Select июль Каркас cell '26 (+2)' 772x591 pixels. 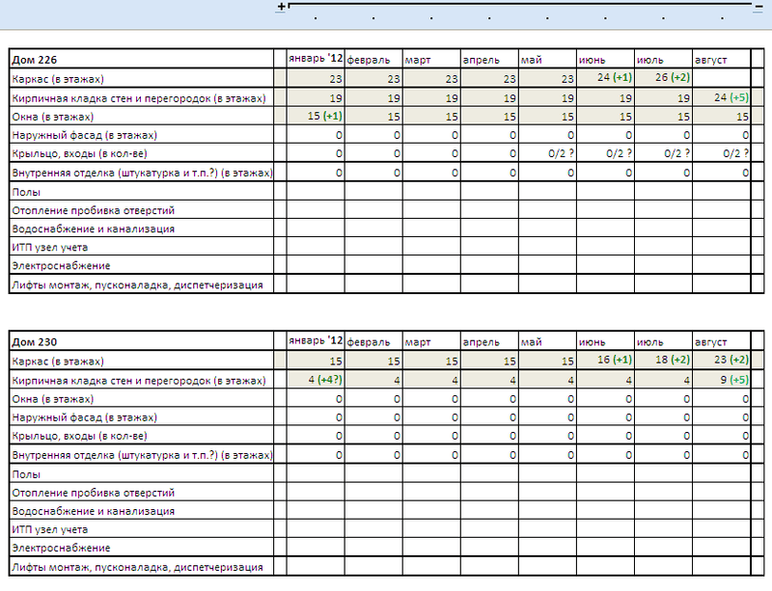(663, 78)
